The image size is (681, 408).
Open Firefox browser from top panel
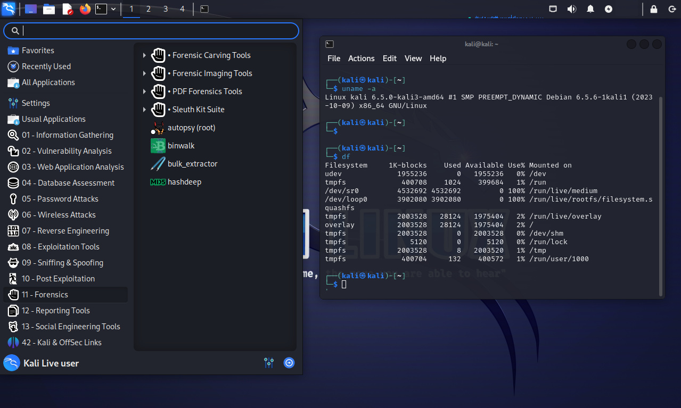(x=85, y=9)
